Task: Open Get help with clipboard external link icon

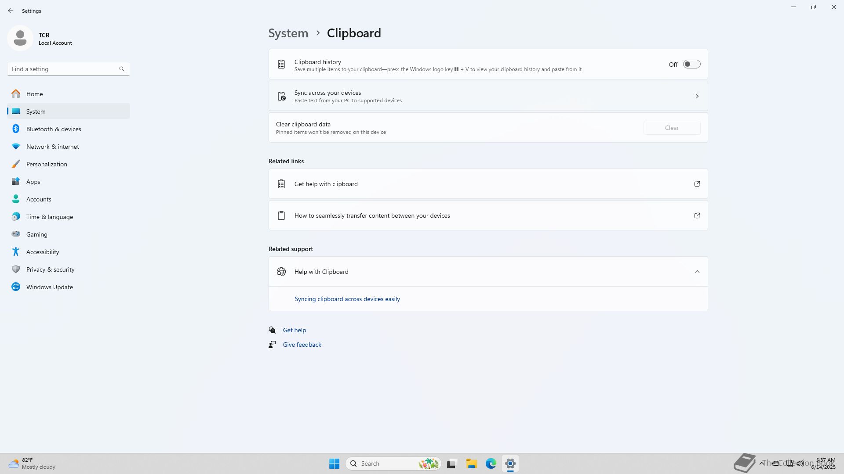Action: point(697,184)
